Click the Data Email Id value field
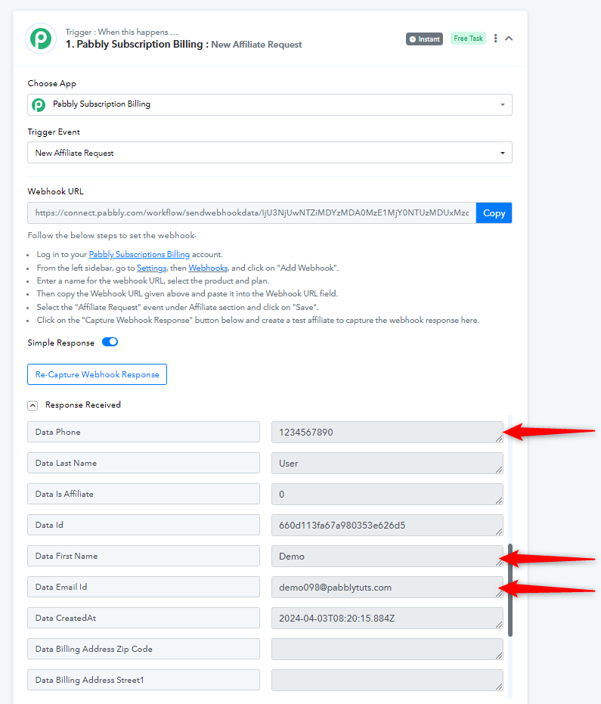The width and height of the screenshot is (601, 704). [387, 587]
